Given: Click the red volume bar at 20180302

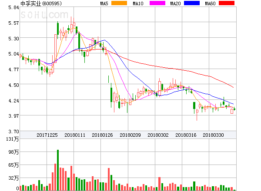Looking at the screenshot, I should (x=159, y=184).
